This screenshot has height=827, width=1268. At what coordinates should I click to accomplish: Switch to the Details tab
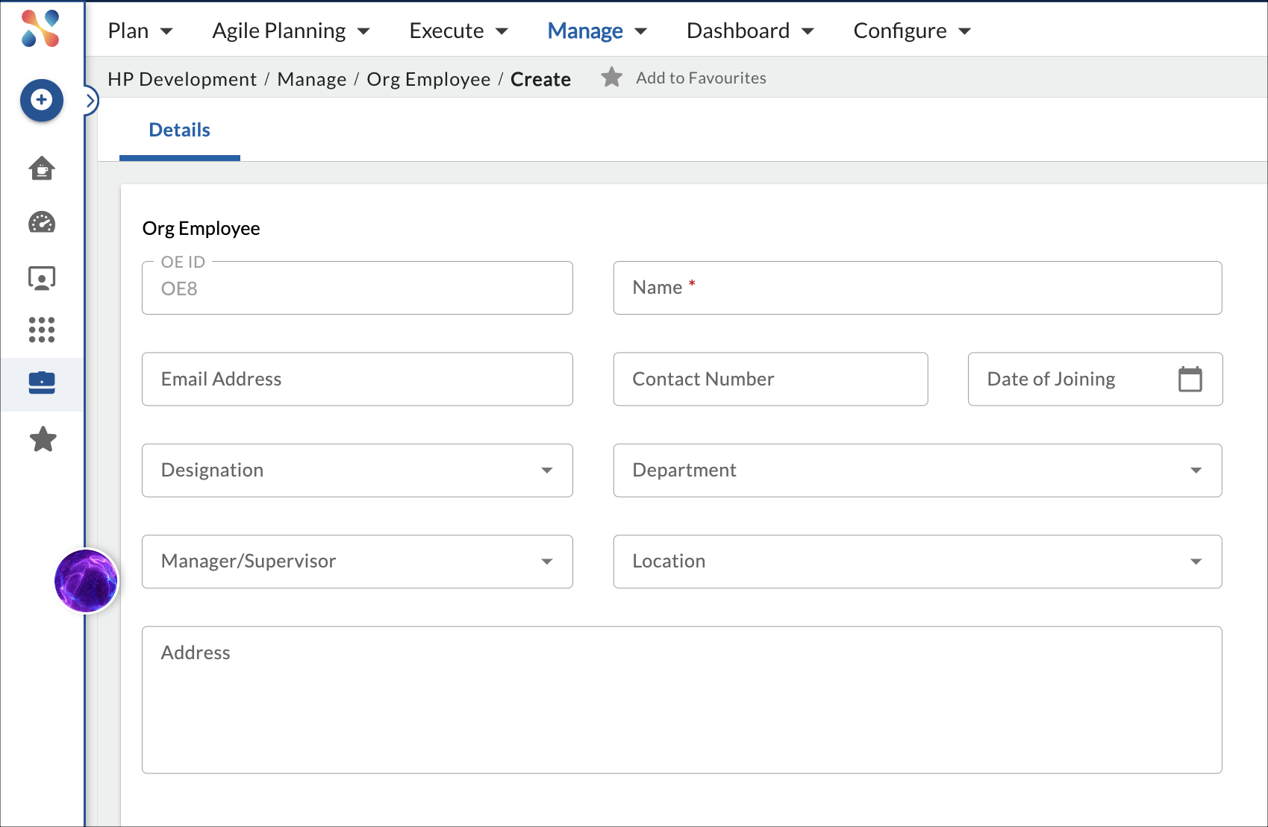180,131
